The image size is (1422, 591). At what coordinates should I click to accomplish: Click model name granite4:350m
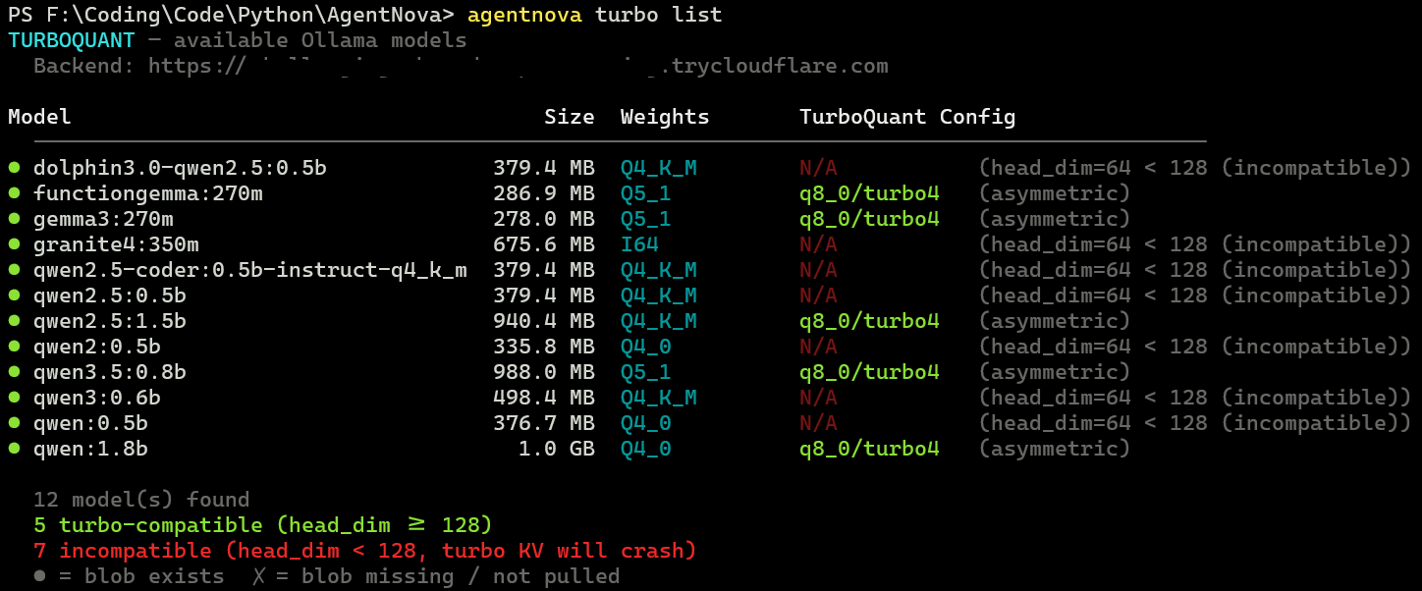tap(116, 244)
